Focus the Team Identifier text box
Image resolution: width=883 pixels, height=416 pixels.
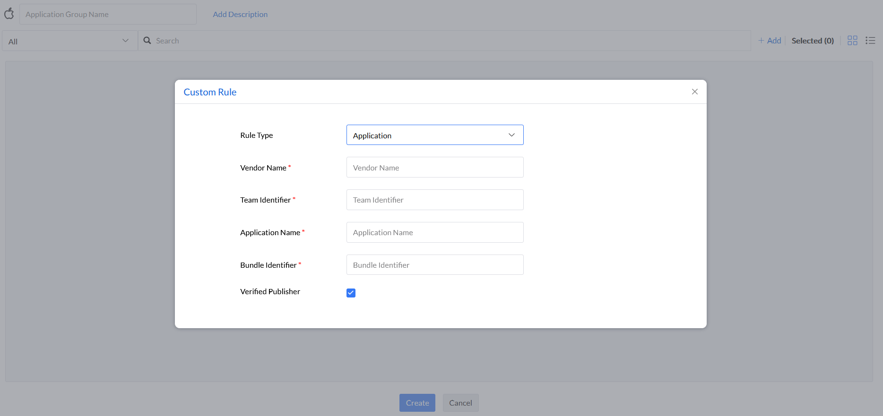pos(435,200)
